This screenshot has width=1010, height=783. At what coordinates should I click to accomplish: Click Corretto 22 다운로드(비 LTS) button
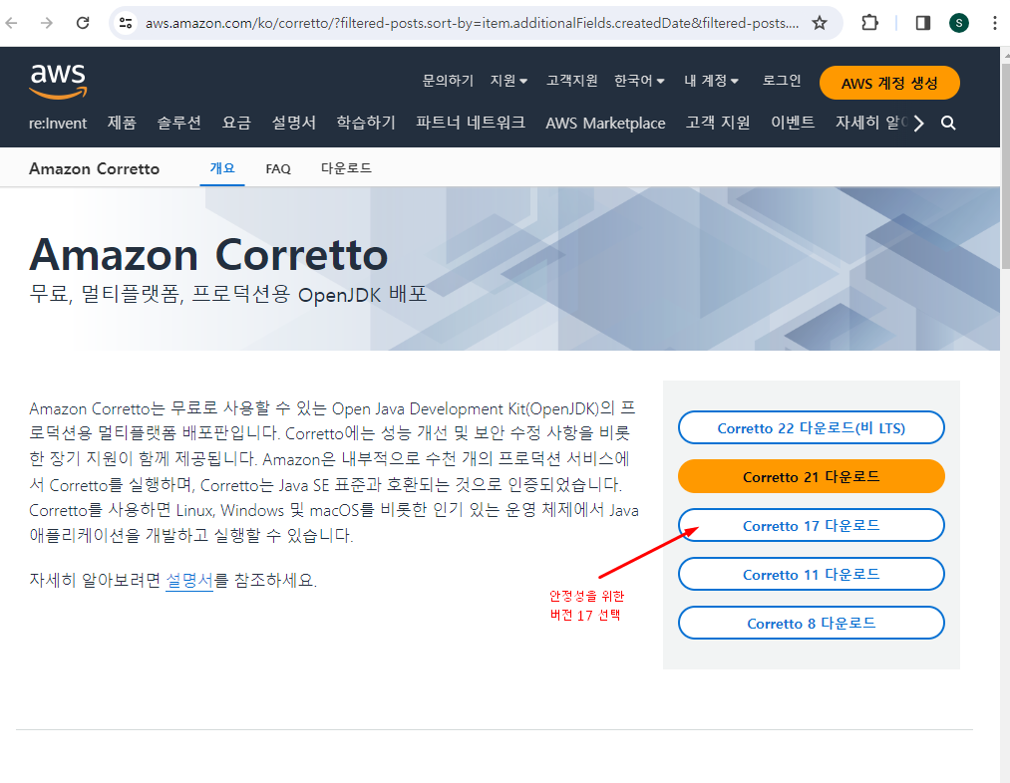811,427
